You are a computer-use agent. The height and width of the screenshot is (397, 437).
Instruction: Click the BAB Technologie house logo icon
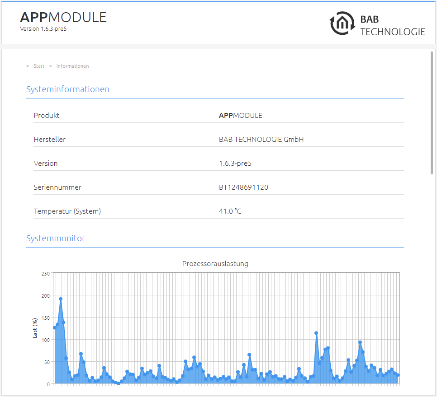pyautogui.click(x=342, y=23)
